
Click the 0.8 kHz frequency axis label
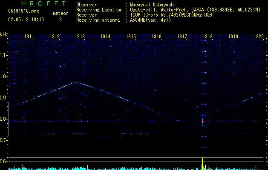[3, 119]
